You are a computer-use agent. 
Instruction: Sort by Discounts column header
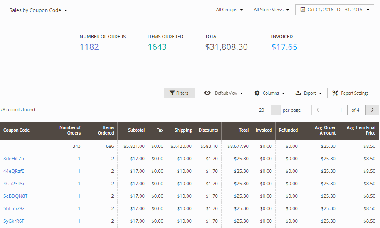point(208,130)
